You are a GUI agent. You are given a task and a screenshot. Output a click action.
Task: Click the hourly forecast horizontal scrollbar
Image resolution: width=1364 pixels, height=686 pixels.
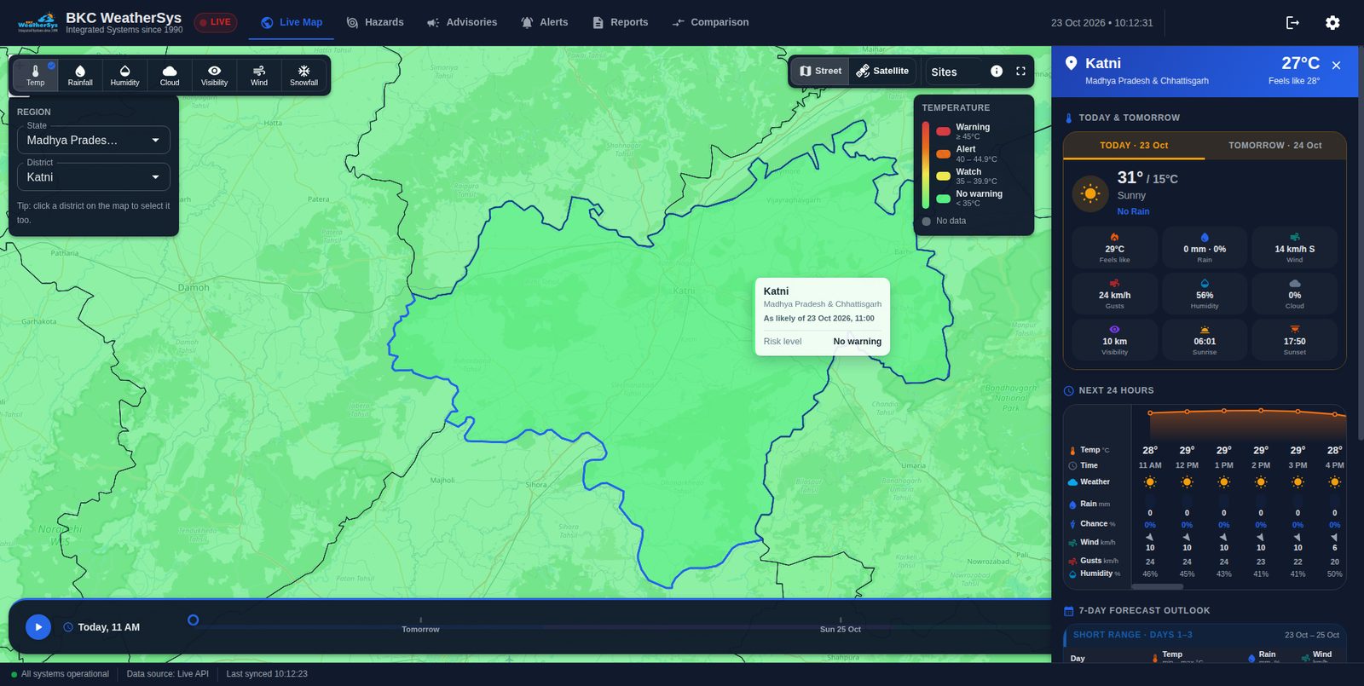[x=1157, y=586]
